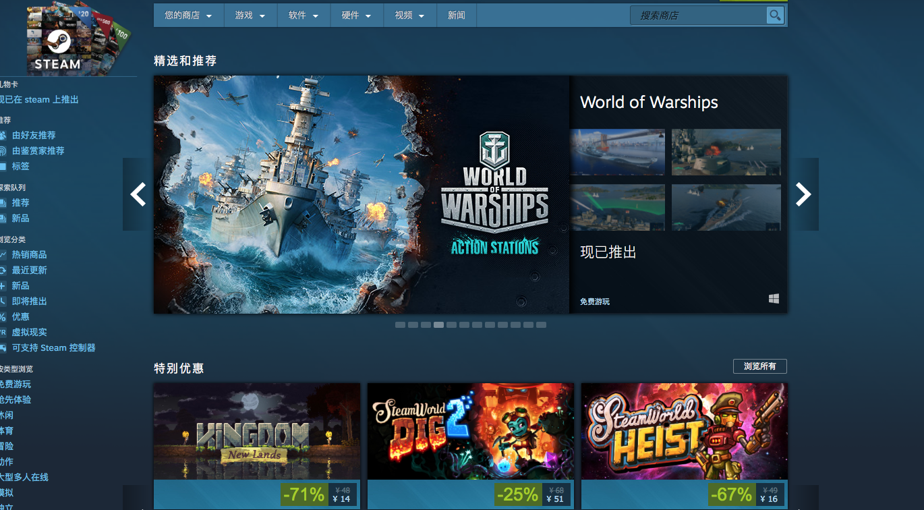Browse the 体育 genre link

pyautogui.click(x=6, y=431)
